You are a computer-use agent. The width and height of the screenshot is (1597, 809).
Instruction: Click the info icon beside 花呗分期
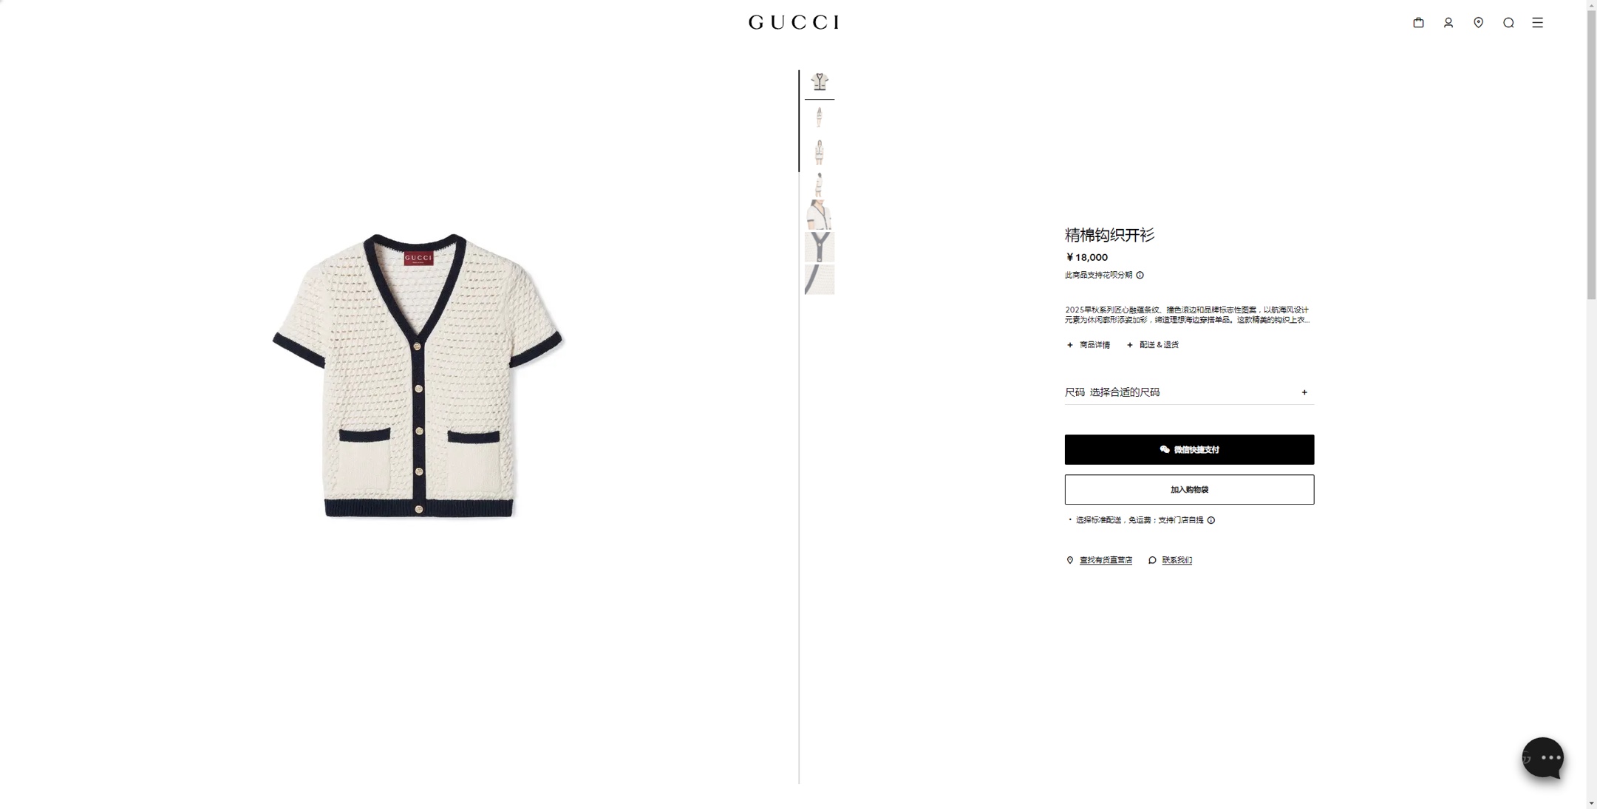(x=1140, y=276)
